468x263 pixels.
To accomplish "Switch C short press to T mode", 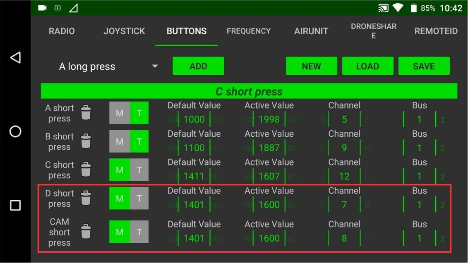I will 139,170.
